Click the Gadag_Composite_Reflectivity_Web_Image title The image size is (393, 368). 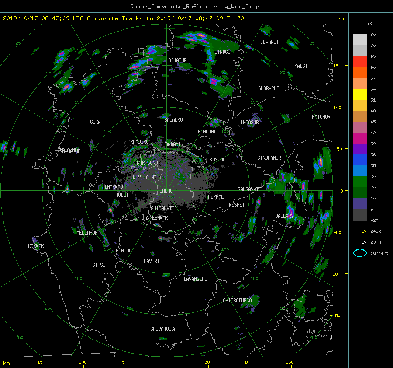[x=196, y=7]
